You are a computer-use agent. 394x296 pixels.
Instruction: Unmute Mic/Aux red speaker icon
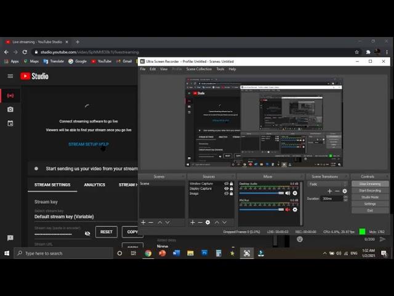287,210
